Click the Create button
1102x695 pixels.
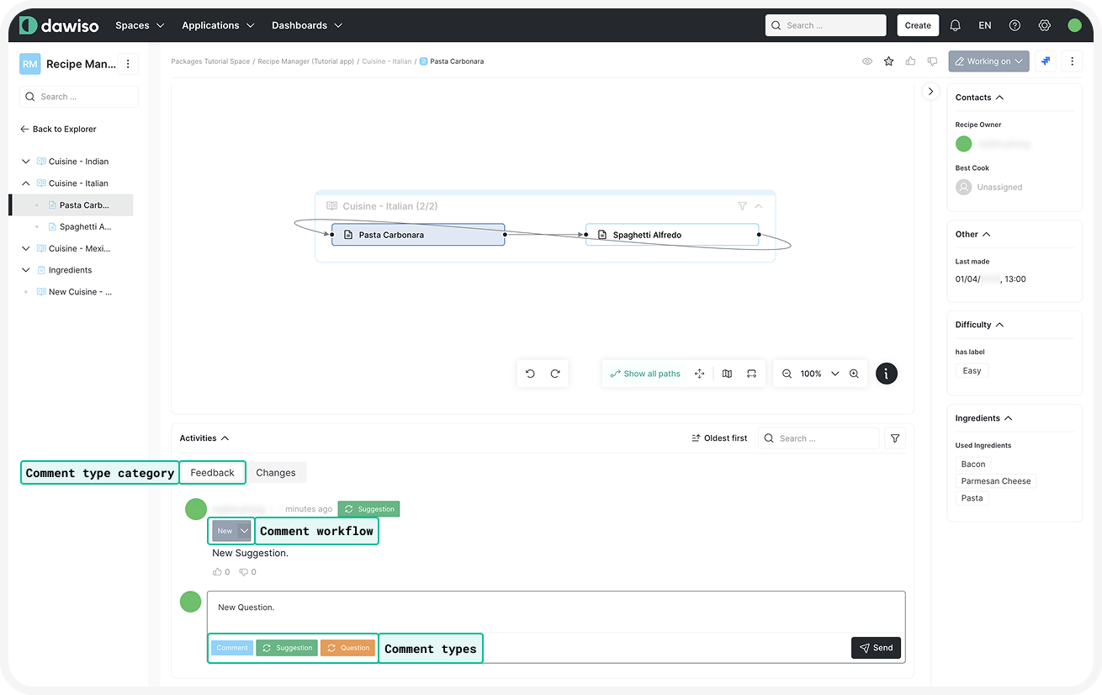[x=917, y=25]
